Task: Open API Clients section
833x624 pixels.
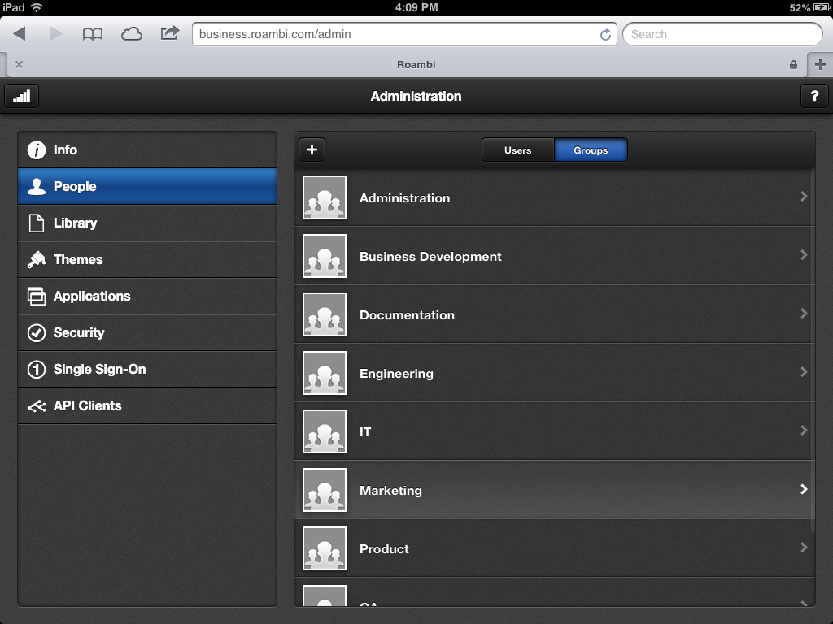Action: pos(147,406)
